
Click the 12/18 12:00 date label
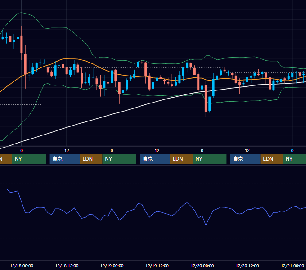pos(67,265)
